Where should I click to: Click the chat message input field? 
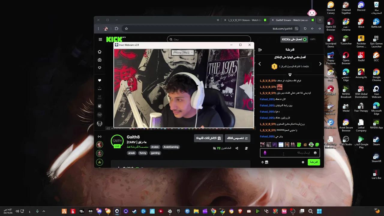290,153
